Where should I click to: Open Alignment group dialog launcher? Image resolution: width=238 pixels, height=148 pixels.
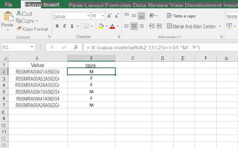pyautogui.click(x=221, y=37)
